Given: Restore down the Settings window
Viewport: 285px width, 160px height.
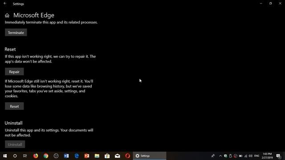Looking at the screenshot, I should point(270,4).
